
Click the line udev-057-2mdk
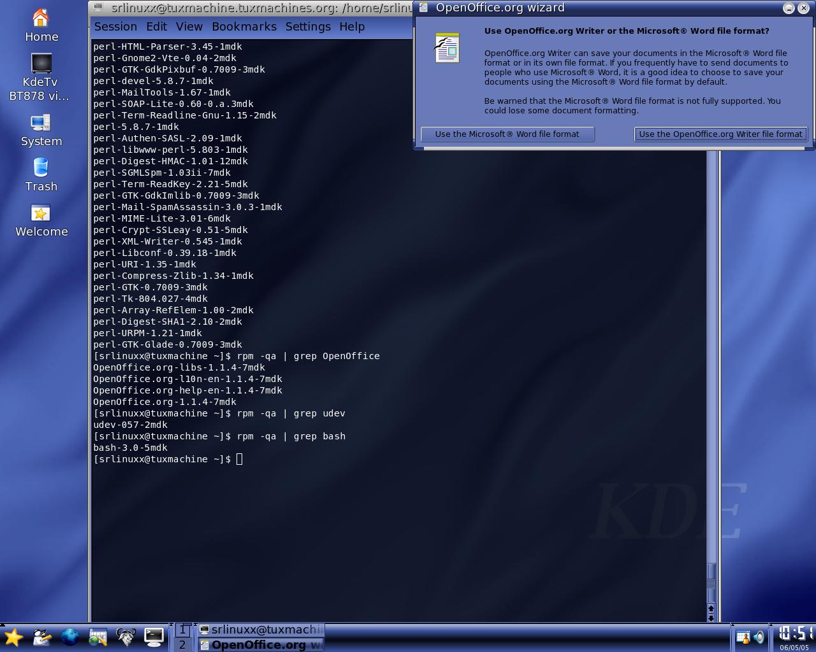point(131,425)
